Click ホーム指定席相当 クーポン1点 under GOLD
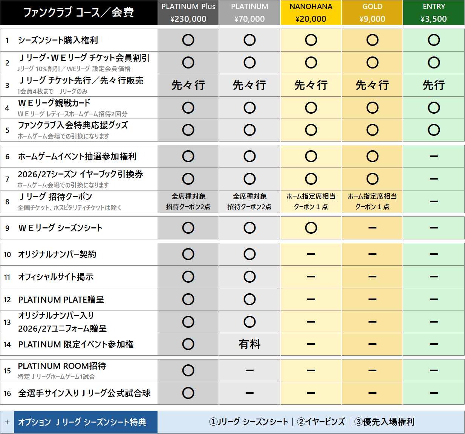This screenshot has height=434, width=465. pos(372,201)
